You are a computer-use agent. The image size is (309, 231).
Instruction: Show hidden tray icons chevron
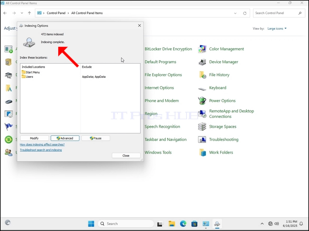pos(262,224)
